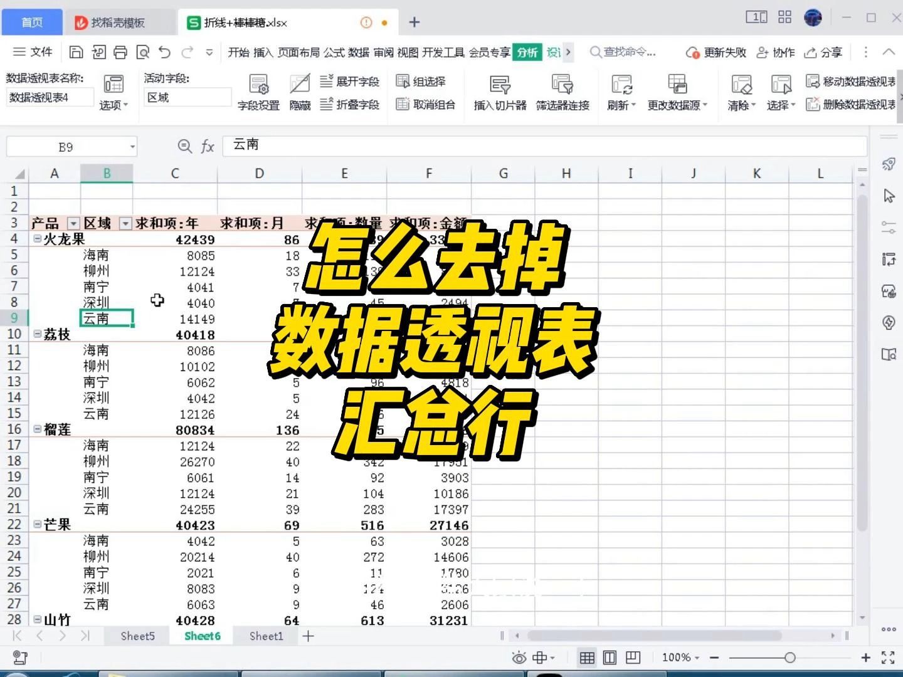
Task: Switch to the 插入 ribbon tab
Action: pos(263,53)
